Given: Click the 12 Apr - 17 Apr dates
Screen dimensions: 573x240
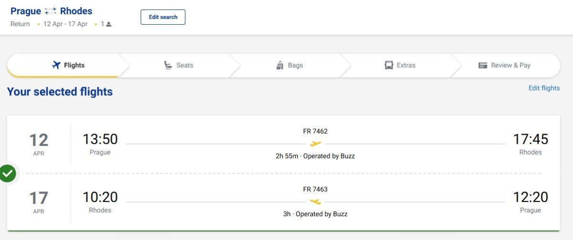Looking at the screenshot, I should point(65,24).
